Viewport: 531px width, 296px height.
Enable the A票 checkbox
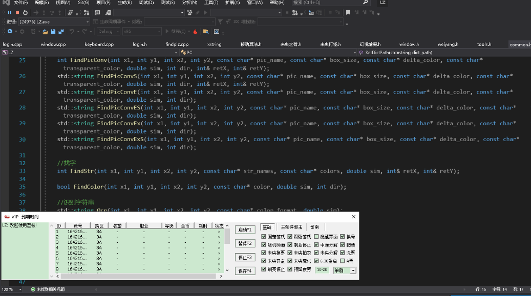tap(343, 261)
